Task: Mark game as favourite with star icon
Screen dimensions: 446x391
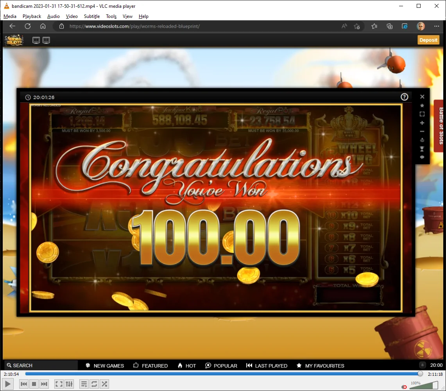Action: pos(422,105)
